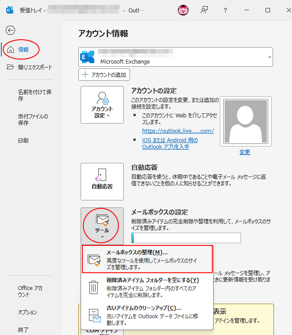Click the trash can icon in menu
Image resolution: width=292 pixels, height=335 pixels.
pyautogui.click(x=93, y=288)
